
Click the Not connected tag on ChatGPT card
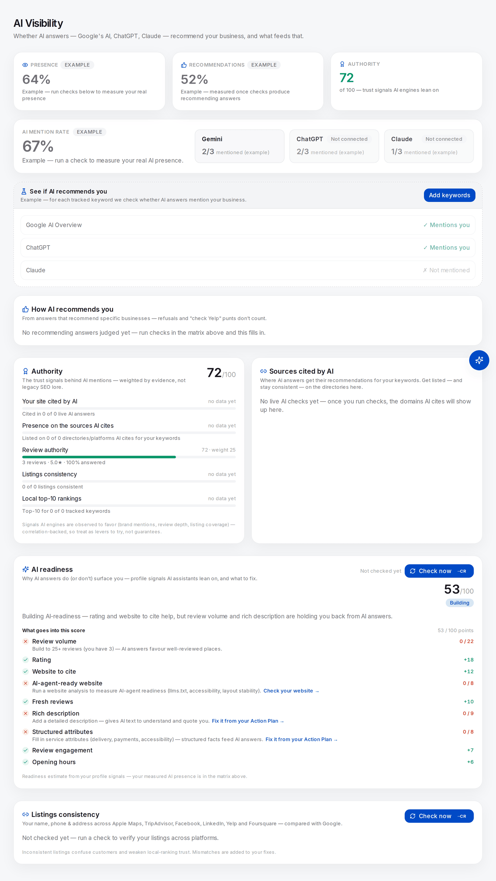click(x=349, y=139)
